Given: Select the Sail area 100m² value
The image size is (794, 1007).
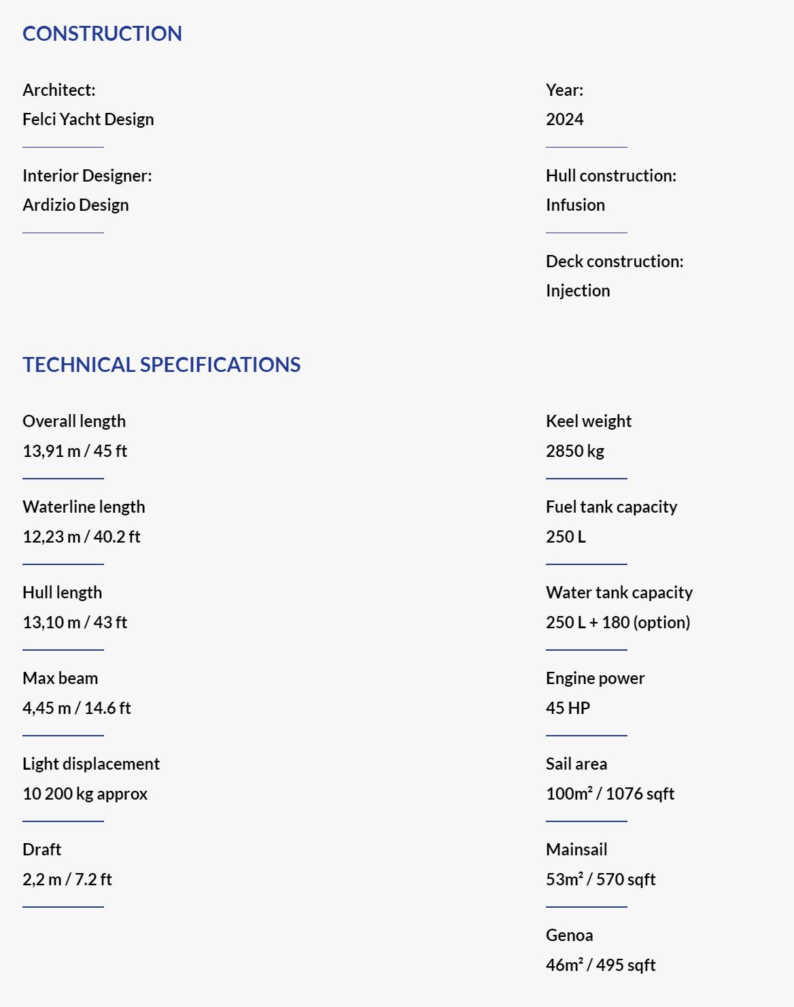Looking at the screenshot, I should [610, 793].
